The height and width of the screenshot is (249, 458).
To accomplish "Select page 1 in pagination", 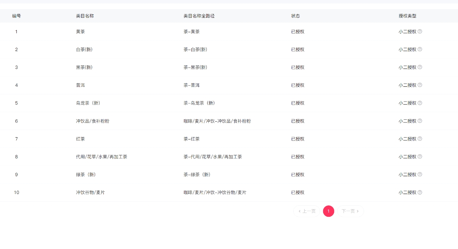I will tap(328, 211).
